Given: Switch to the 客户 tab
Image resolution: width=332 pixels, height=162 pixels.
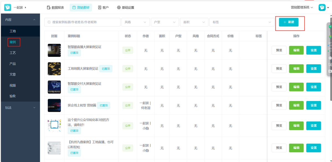Looking at the screenshot, I should tap(103, 7).
